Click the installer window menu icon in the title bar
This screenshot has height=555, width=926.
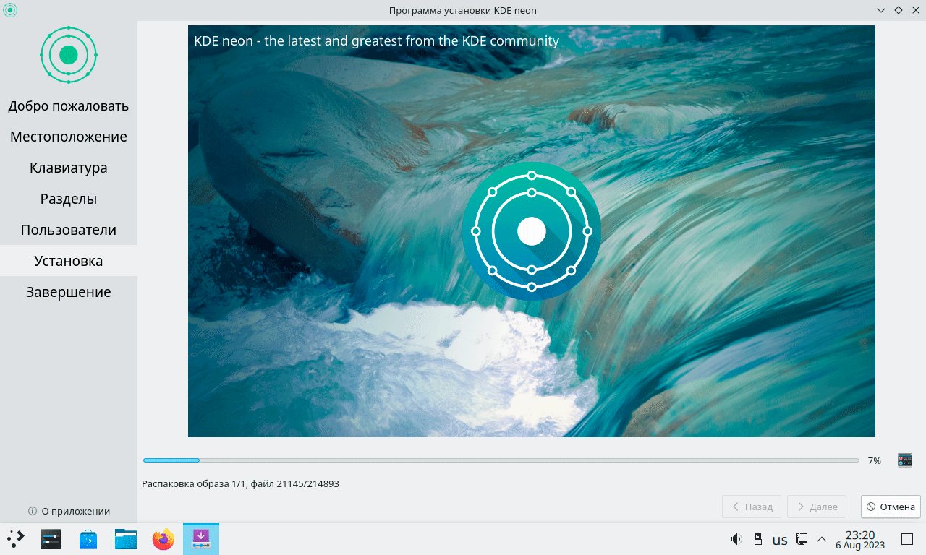10,10
